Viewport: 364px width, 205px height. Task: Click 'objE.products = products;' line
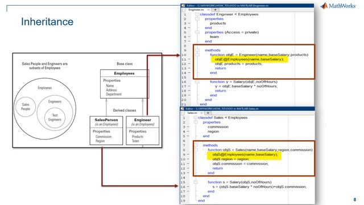click(239, 64)
